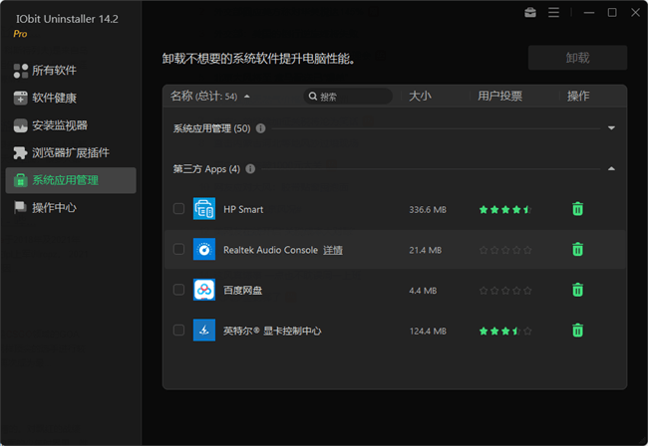Collapse the 第三方 Apps (4) group
The width and height of the screenshot is (648, 446).
tap(611, 169)
